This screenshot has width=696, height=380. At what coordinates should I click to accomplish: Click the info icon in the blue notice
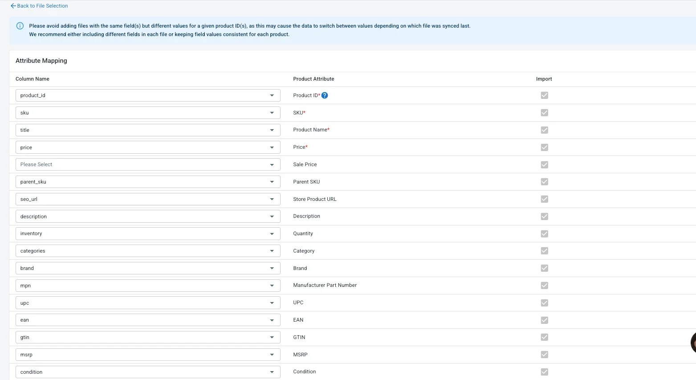20,26
